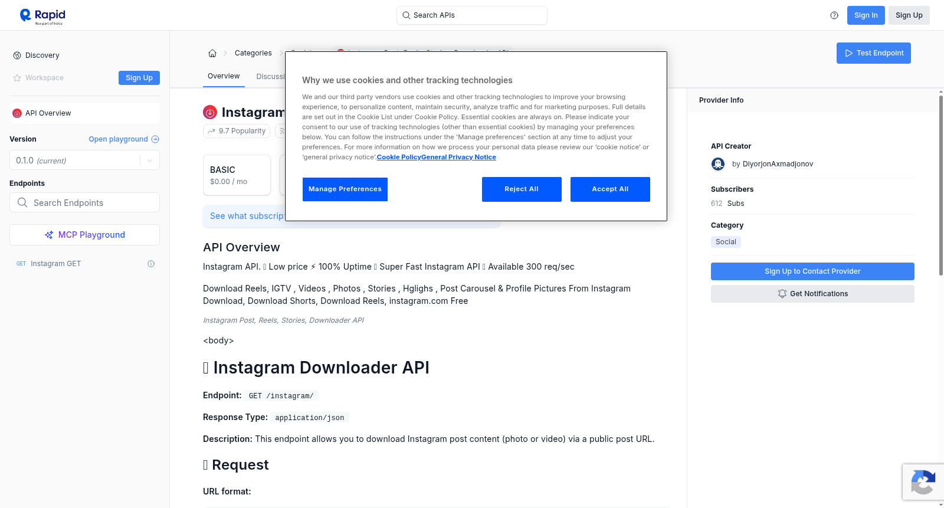This screenshot has height=508, width=944.
Task: Select API Overview sidebar item
Action: [84, 113]
